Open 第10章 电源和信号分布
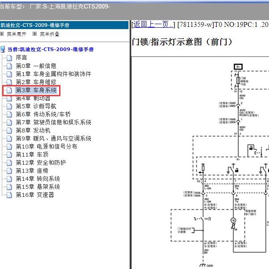Viewport: 269px width, 269px height. click(47, 146)
